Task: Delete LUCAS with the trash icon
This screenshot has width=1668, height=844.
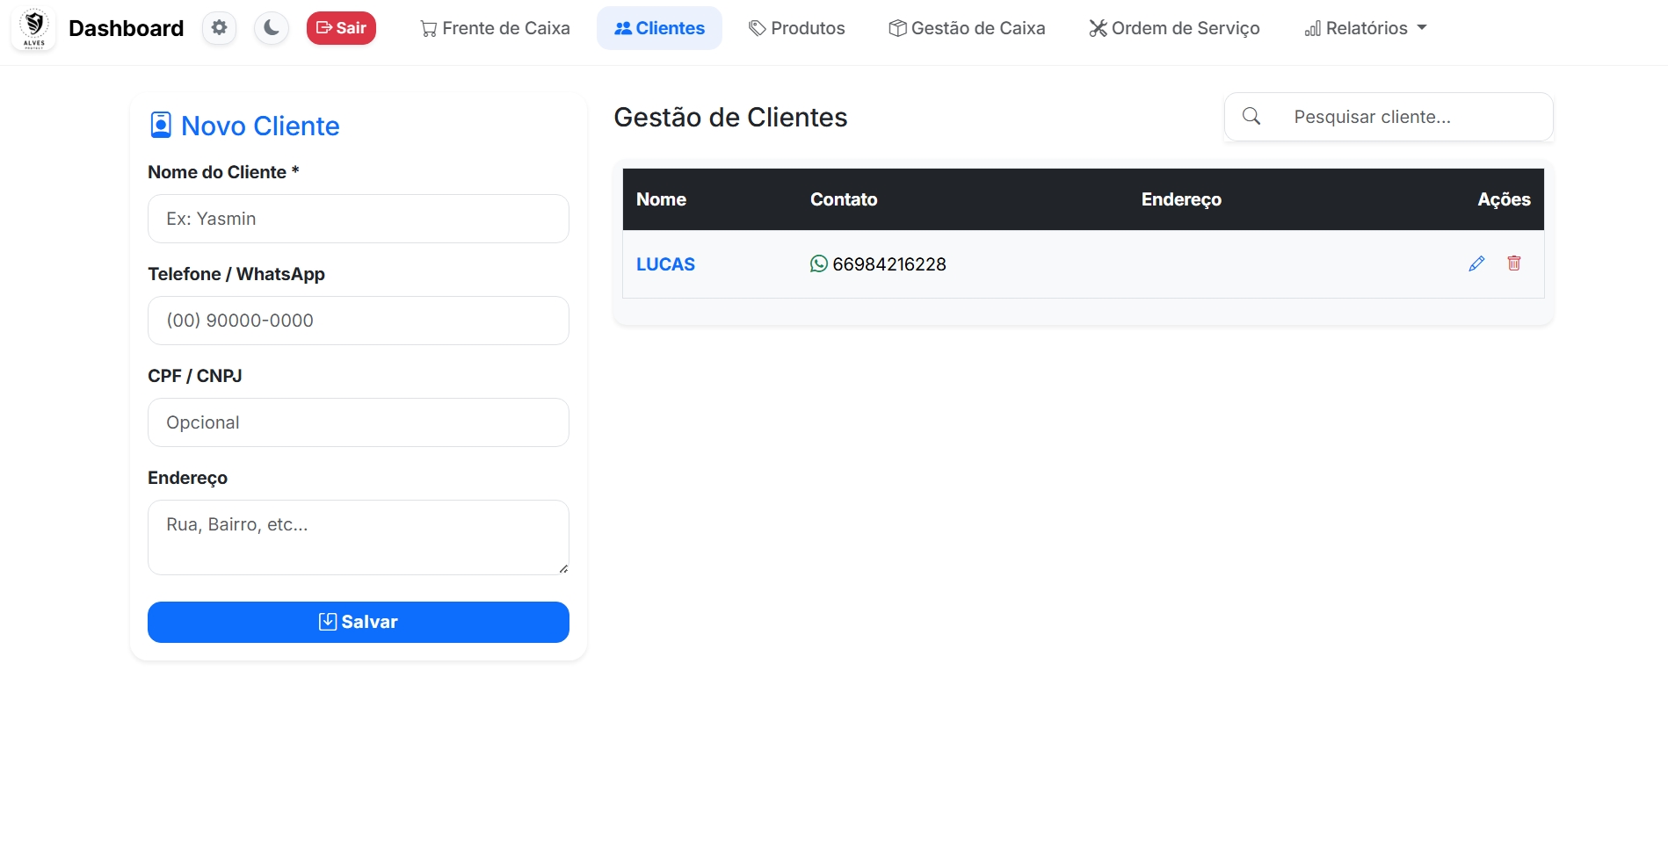Action: pyautogui.click(x=1514, y=263)
